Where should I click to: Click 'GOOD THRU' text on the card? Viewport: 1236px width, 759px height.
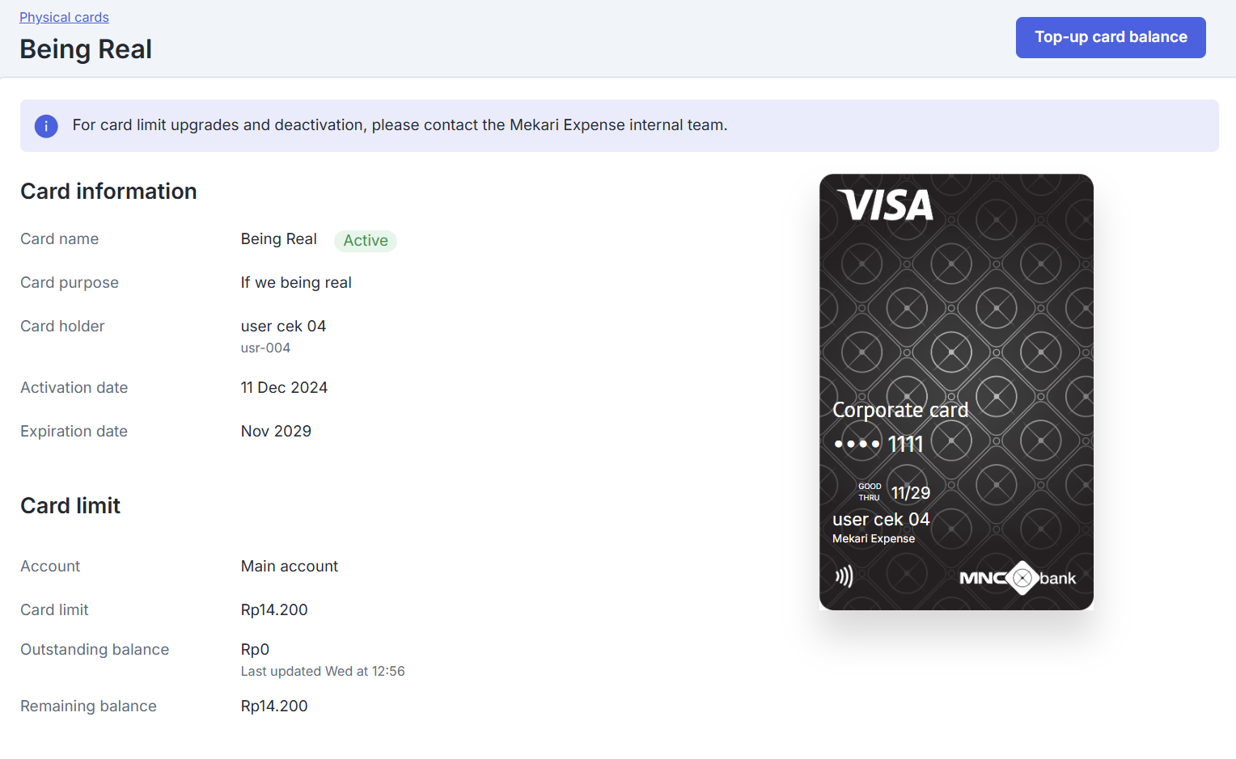click(870, 492)
